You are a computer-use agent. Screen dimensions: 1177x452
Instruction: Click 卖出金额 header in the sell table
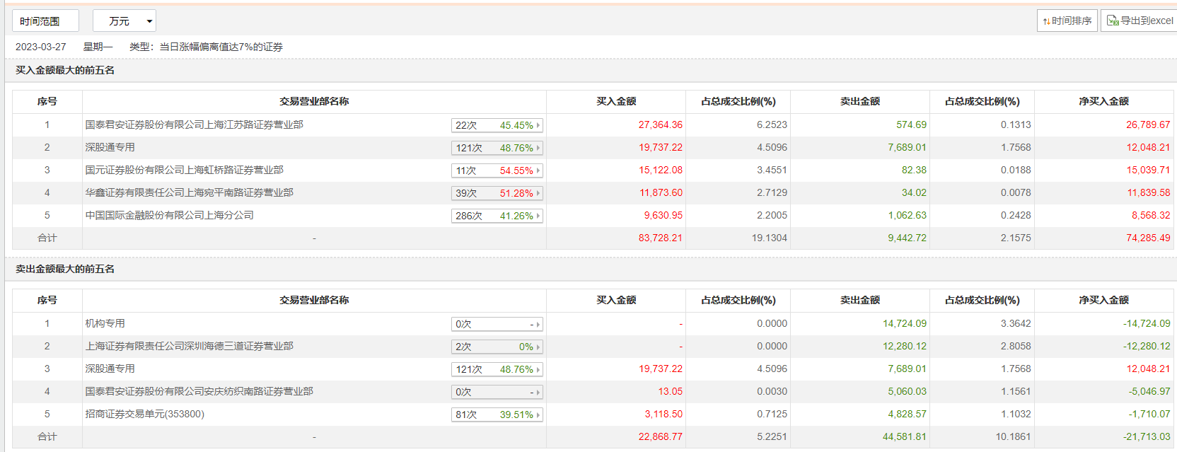pyautogui.click(x=859, y=300)
